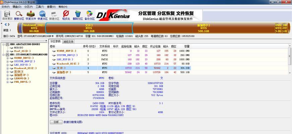The width and height of the screenshot is (292, 134).
Task: Click the 保存更改 save changes icon
Action: point(7,15)
